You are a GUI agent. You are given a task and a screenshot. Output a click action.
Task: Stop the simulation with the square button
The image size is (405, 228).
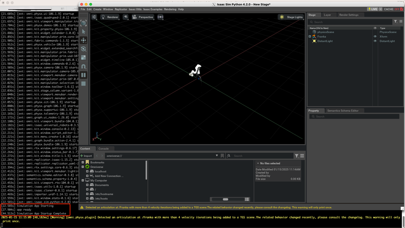[83, 83]
